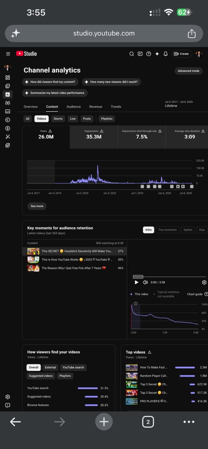Open the Chart guide help icon
Image resolution: width=208 pixels, height=449 pixels.
(x=206, y=294)
